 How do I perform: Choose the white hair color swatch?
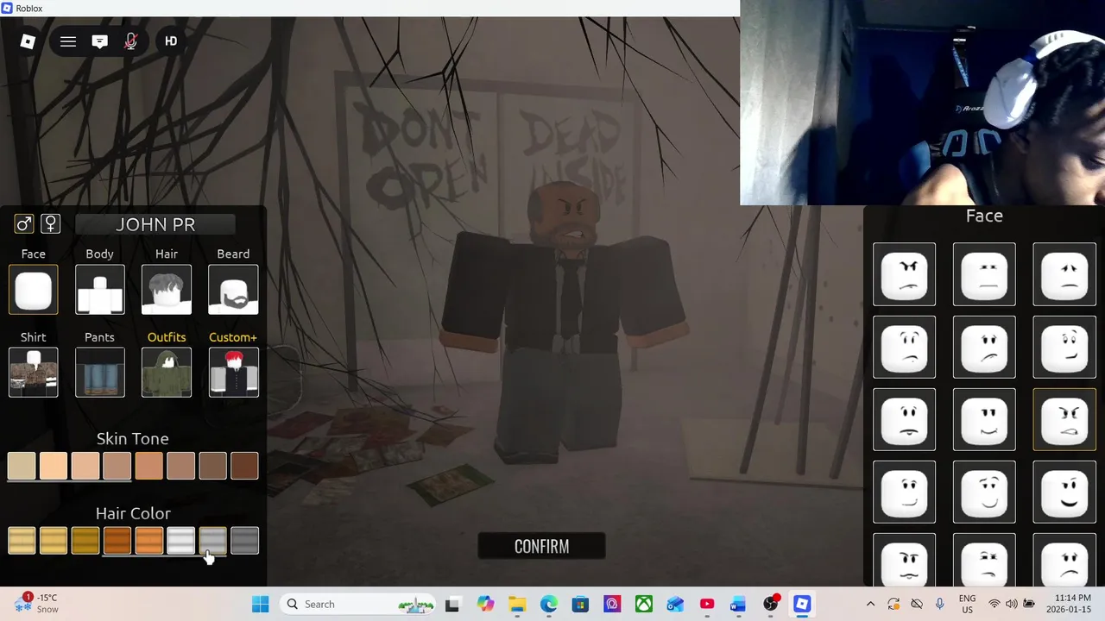(x=181, y=541)
